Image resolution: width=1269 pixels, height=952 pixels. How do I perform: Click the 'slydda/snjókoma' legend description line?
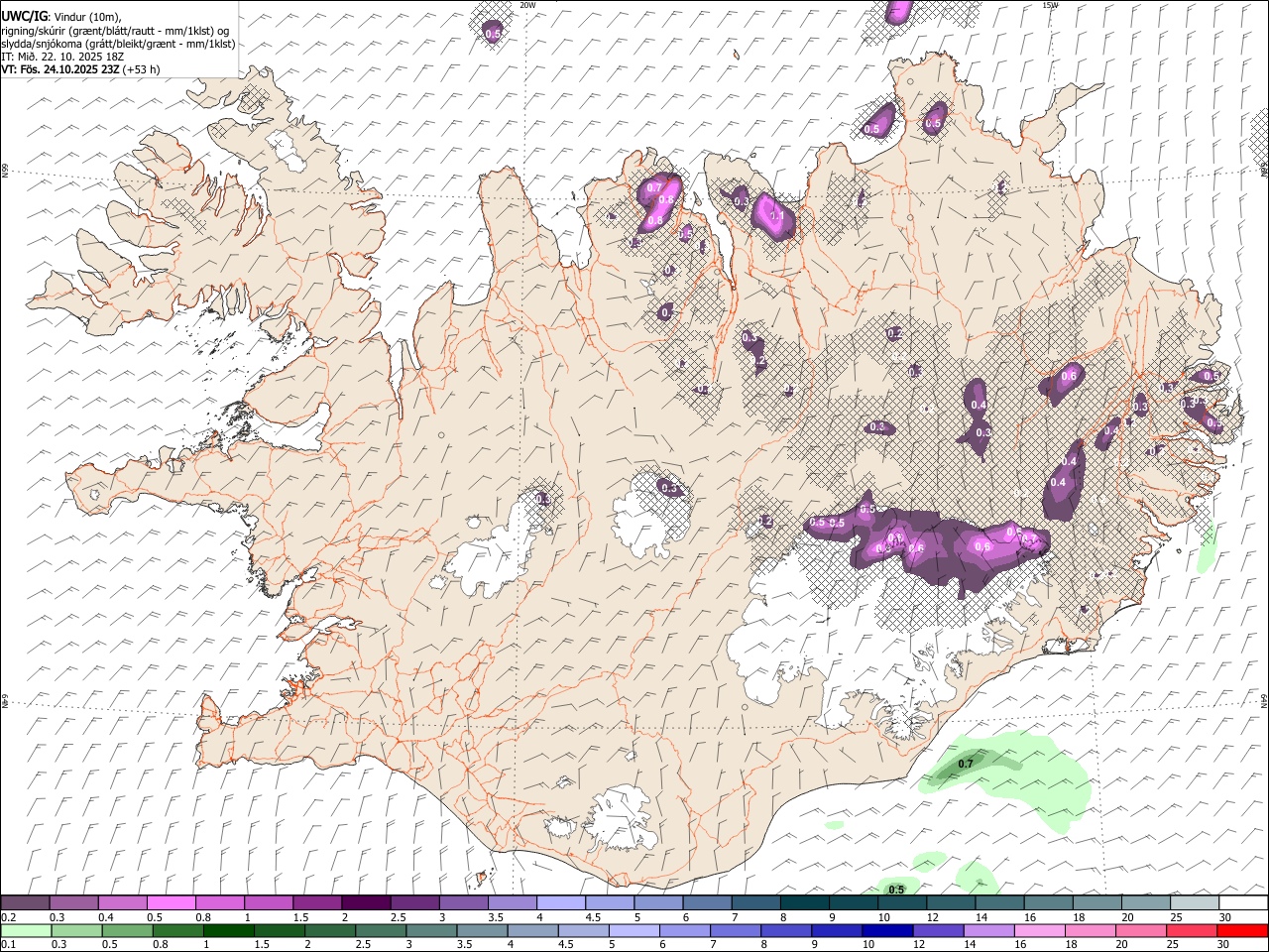point(118,44)
